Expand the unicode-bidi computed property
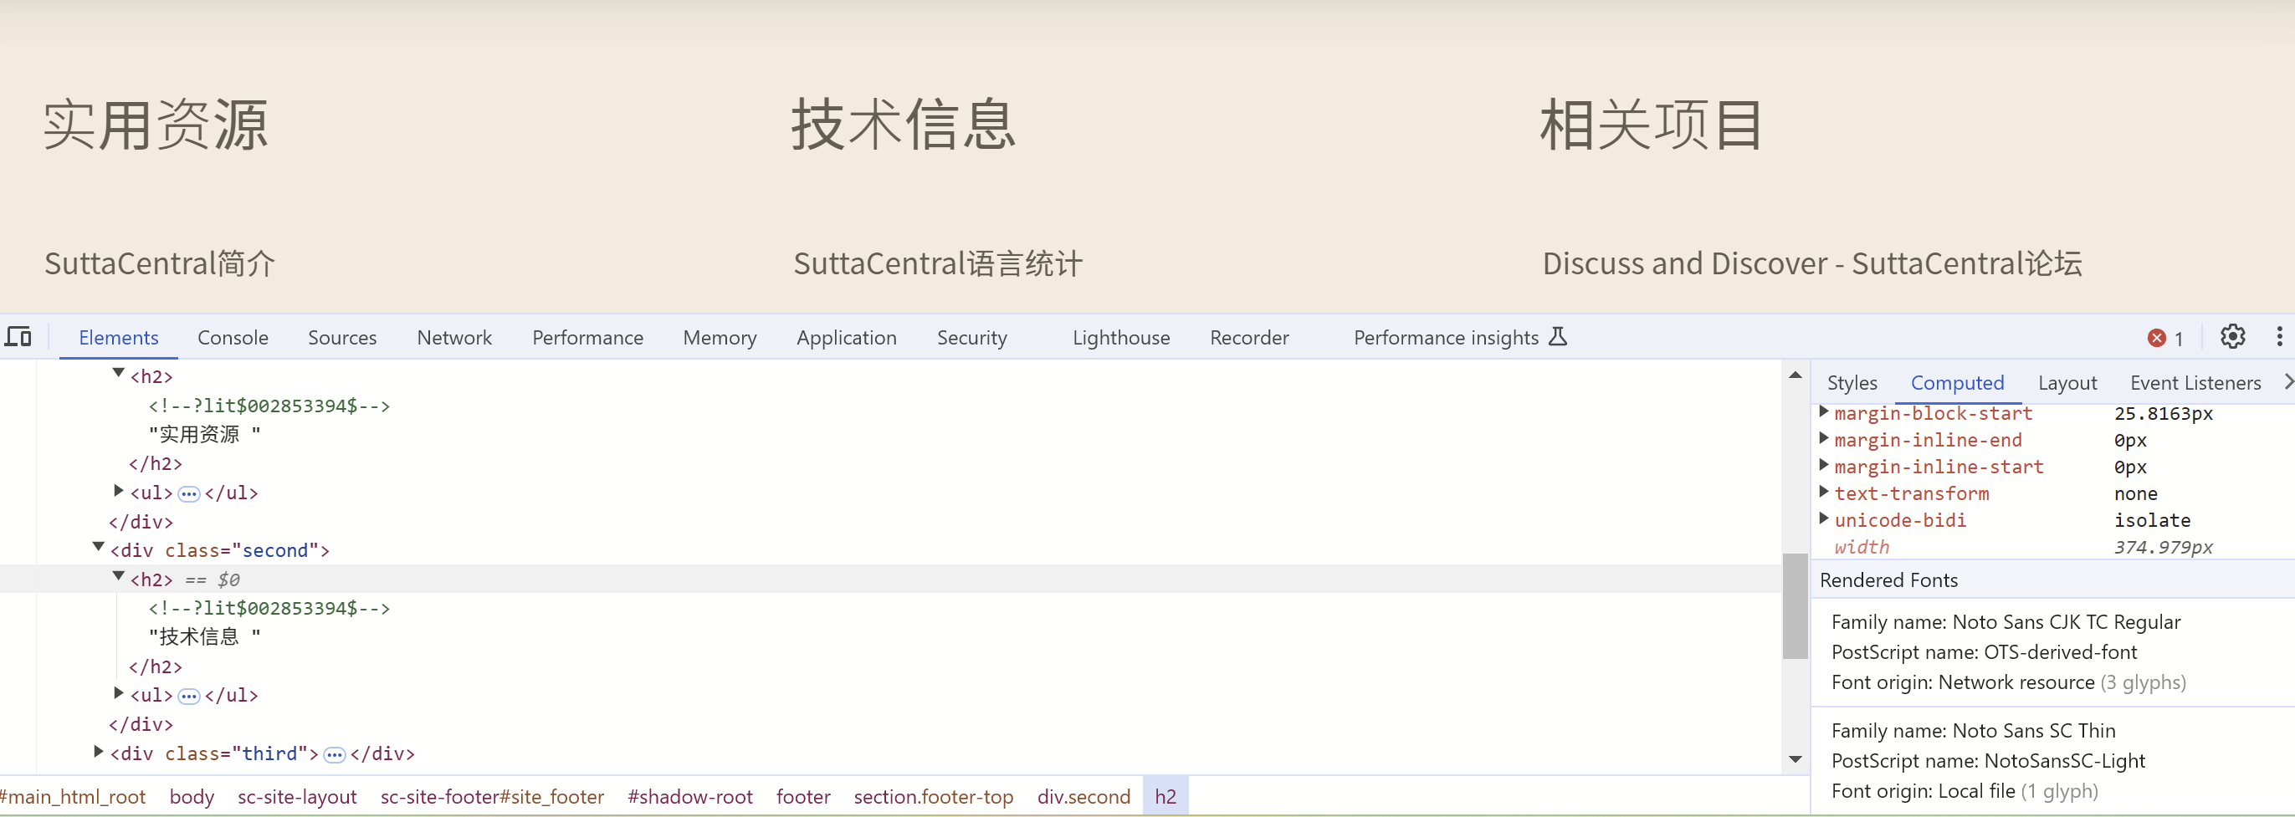Viewport: 2295px width, 817px height. (1824, 520)
